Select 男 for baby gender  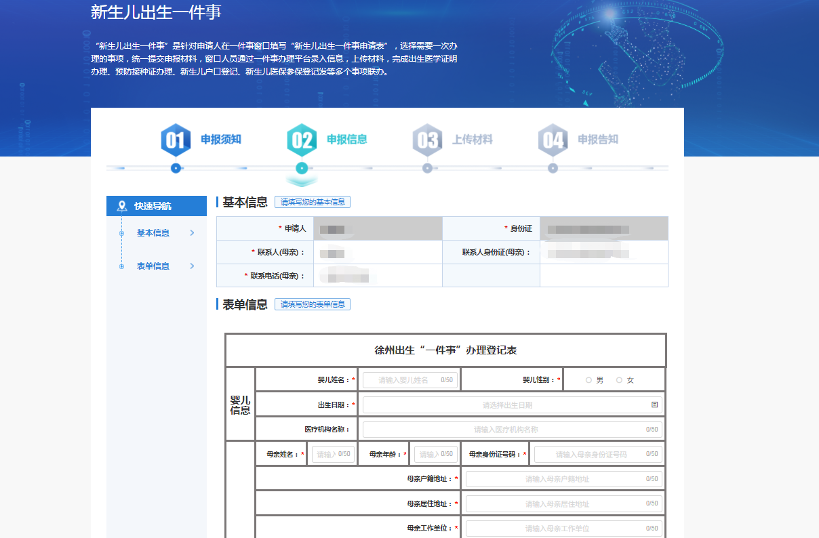(x=588, y=380)
